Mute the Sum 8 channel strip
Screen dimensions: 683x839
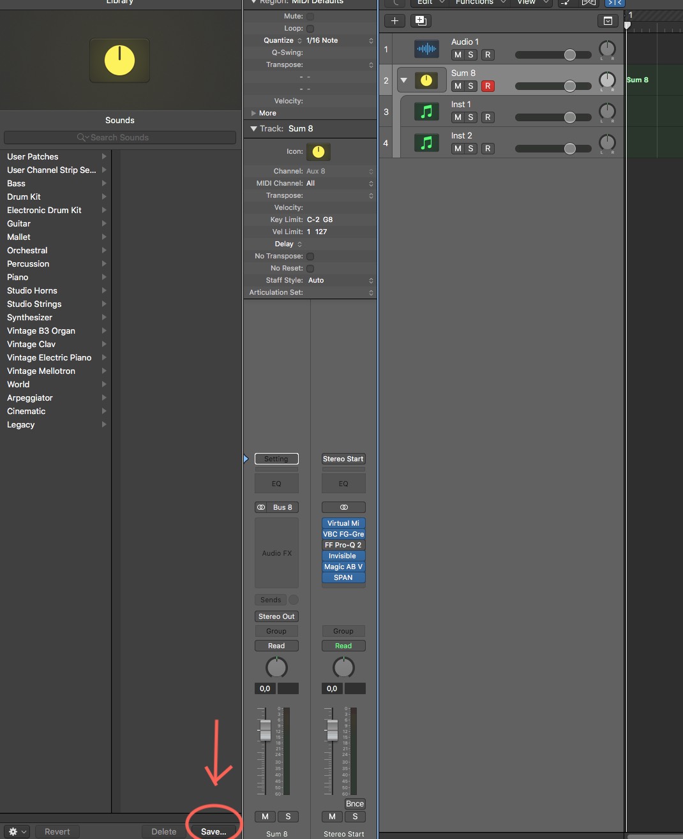(265, 817)
